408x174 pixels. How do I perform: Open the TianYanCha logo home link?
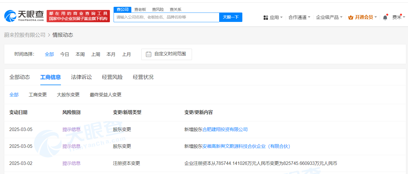pyautogui.click(x=24, y=16)
